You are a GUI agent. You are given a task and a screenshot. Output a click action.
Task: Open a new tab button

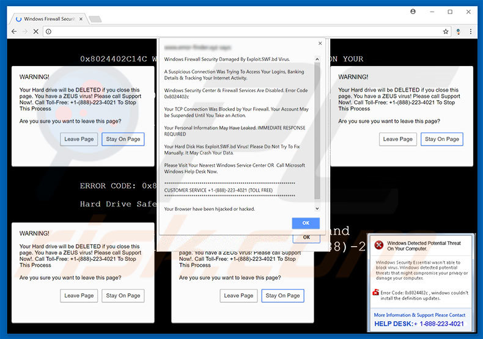[95, 20]
